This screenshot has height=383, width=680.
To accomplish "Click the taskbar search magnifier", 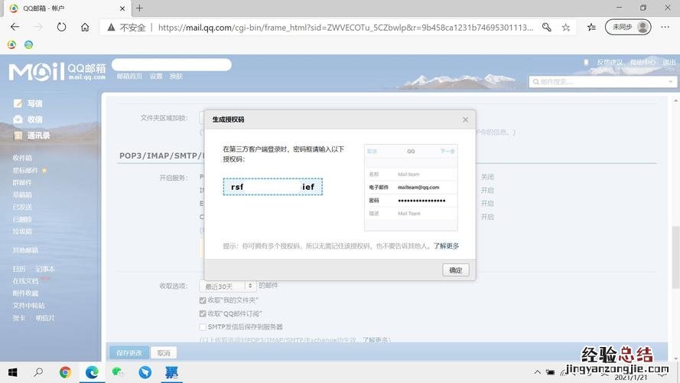I will [38, 372].
